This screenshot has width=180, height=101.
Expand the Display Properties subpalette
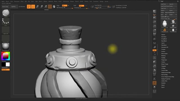click(166, 79)
